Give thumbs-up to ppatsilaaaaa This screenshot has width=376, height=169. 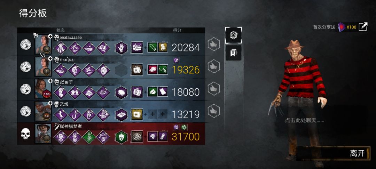click(214, 44)
